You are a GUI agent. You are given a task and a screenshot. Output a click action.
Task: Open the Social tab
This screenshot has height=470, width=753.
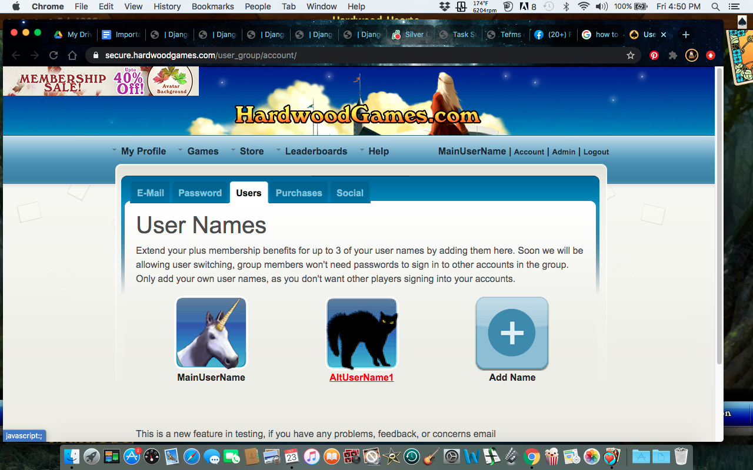pyautogui.click(x=350, y=193)
